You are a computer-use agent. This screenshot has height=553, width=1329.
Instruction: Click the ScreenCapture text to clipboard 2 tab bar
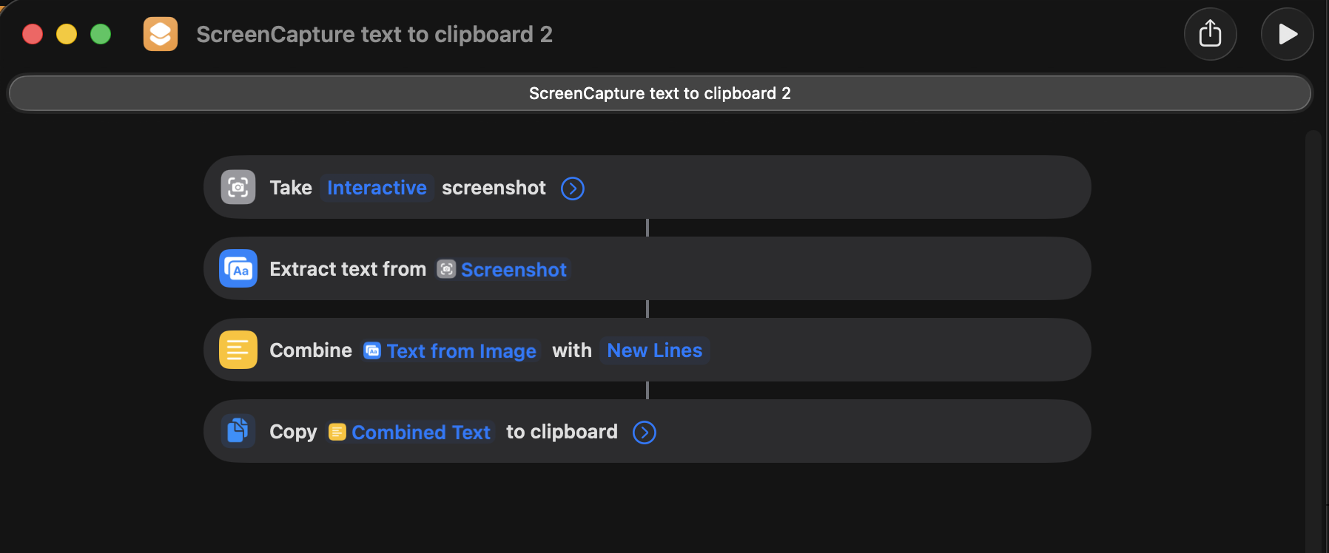point(659,93)
